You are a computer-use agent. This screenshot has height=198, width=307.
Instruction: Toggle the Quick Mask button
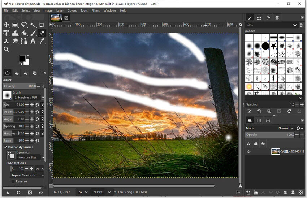coord(51,186)
